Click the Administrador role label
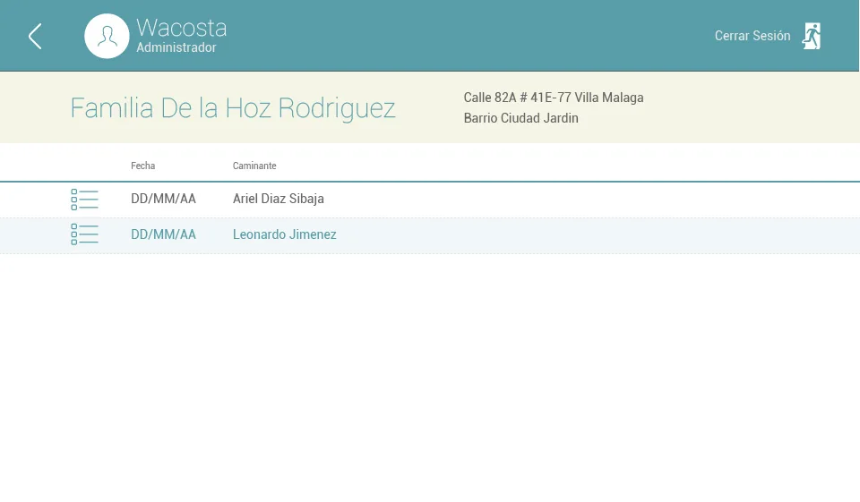 point(176,47)
